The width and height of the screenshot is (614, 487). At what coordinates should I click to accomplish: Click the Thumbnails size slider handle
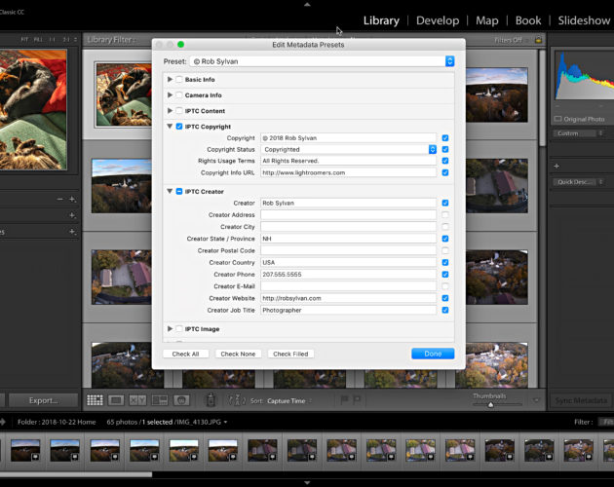(x=490, y=405)
